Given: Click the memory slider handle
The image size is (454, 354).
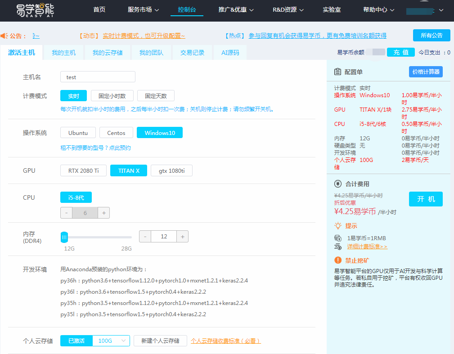Looking at the screenshot, I should click(64, 237).
